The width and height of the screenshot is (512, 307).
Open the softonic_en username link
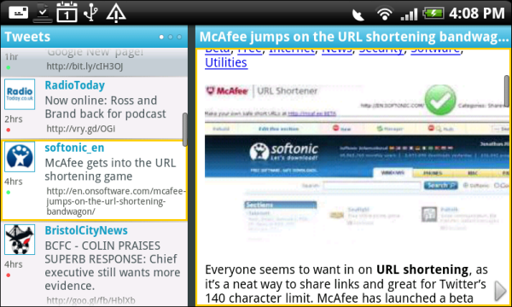[74, 148]
